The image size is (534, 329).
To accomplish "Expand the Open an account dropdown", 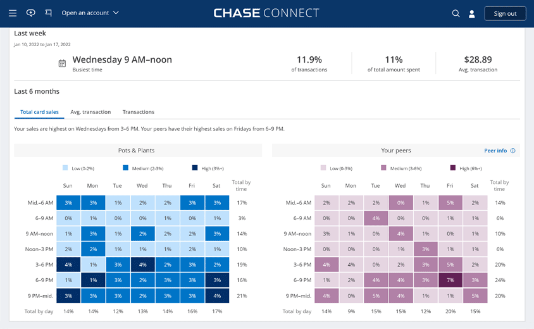I will pos(90,13).
